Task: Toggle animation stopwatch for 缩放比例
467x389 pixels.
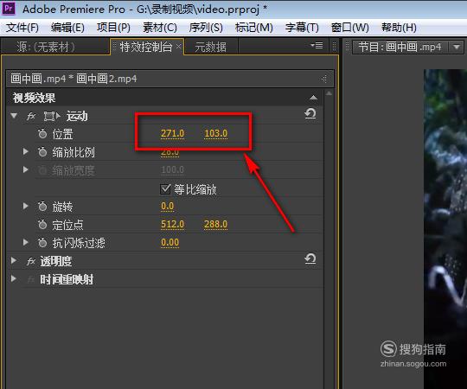Action: tap(42, 152)
